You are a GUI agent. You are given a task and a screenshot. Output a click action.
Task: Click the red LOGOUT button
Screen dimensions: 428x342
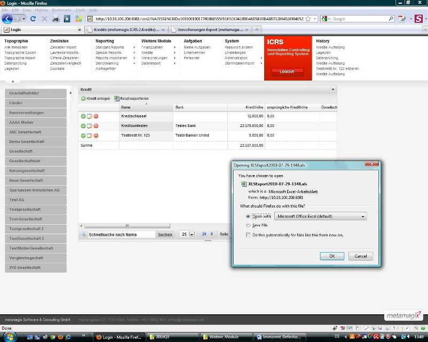click(287, 71)
